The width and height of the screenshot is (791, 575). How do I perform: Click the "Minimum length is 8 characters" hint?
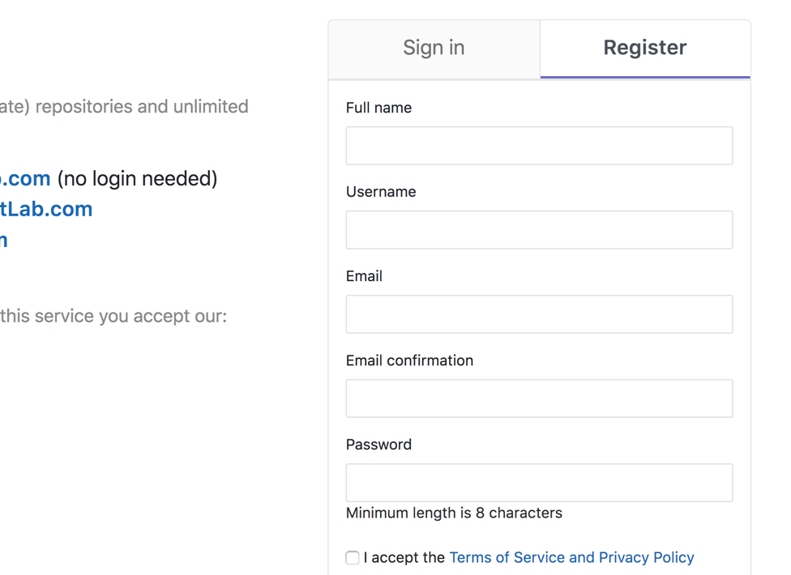tap(454, 513)
